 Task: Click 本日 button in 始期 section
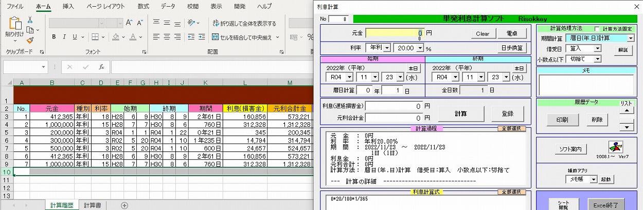pyautogui.click(x=414, y=68)
